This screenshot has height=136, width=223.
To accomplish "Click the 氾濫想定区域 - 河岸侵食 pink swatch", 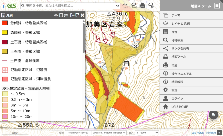I will pos(5,79).
